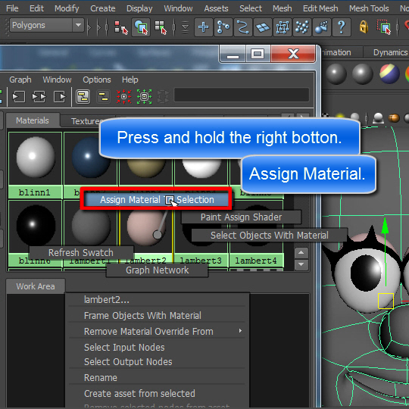Screen dimensions: 409x409
Task: Select the gray blinn1 material swatch
Action: (x=36, y=158)
